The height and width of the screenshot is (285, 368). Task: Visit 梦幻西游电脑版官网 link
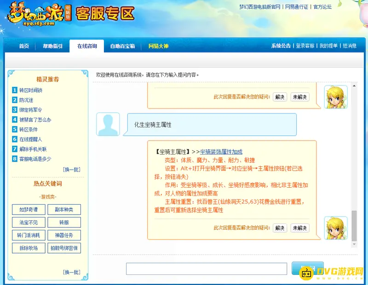pyautogui.click(x=260, y=7)
